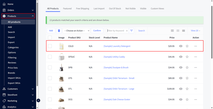
Task: Toggle visibility eye for Dustpan & Brush
Action: (x=181, y=67)
